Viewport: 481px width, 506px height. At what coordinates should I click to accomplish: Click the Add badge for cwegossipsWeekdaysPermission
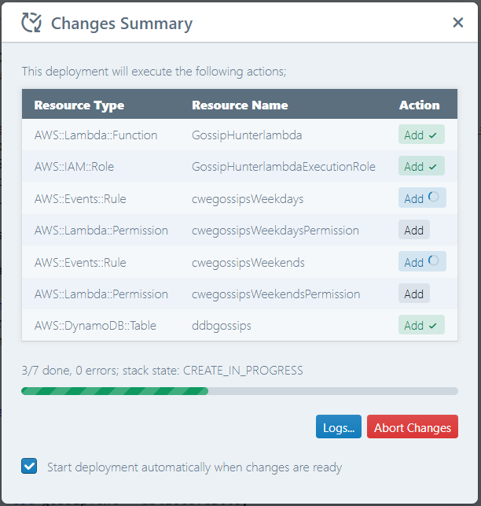click(414, 230)
